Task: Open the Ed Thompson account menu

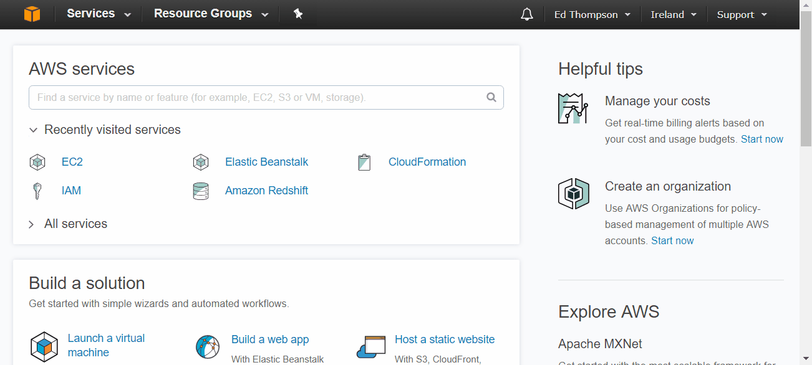Action: pyautogui.click(x=592, y=14)
